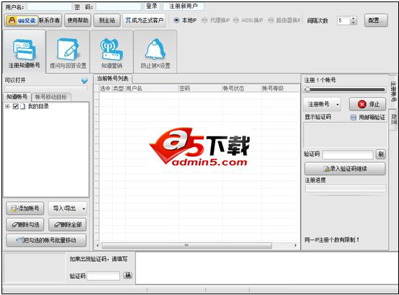
Task: Click the 密码 column header
Action: pos(200,88)
